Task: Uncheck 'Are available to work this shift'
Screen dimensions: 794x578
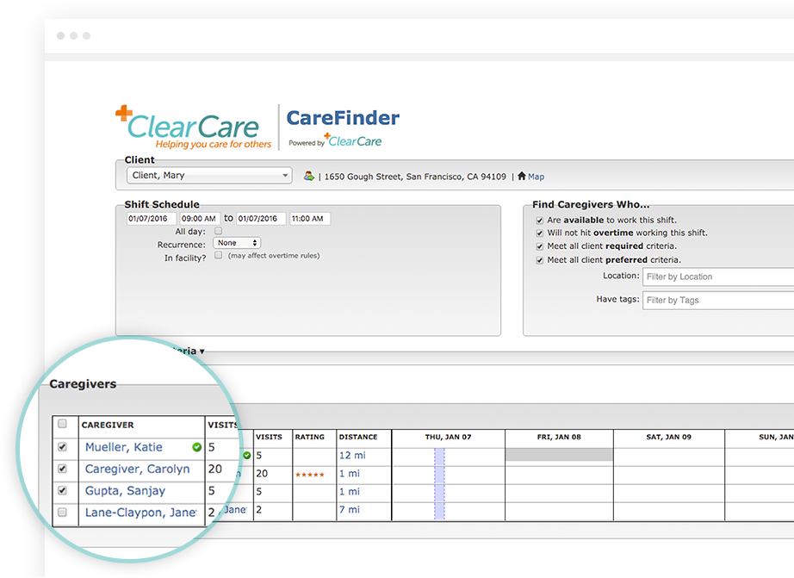Action: pyautogui.click(x=539, y=220)
